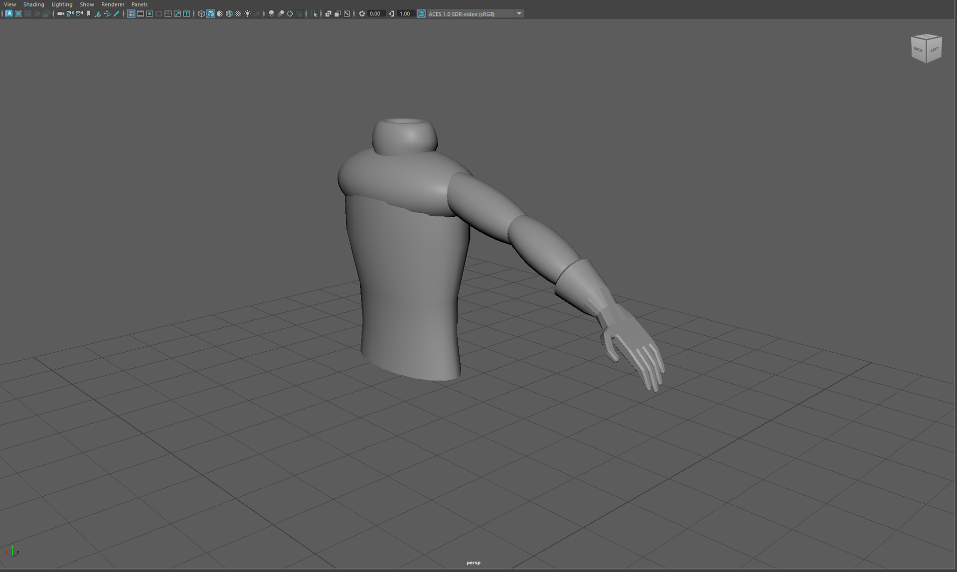This screenshot has height=572, width=957.
Task: Toggle the color management ON button
Action: coord(421,14)
